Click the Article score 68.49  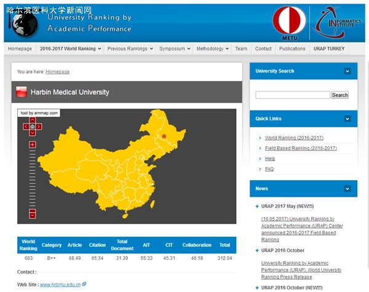[74, 258]
